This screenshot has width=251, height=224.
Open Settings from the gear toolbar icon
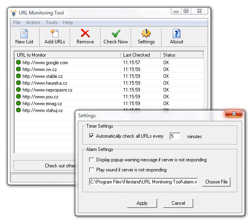point(146,33)
